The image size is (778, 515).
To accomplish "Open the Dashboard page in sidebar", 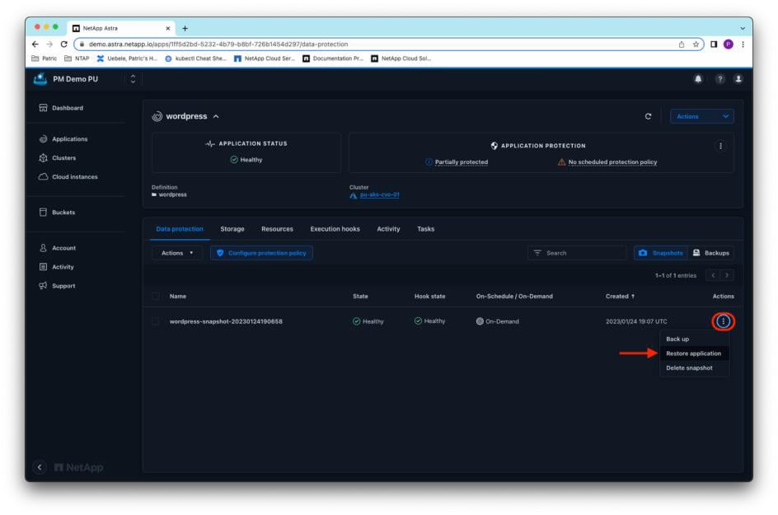I will [61, 108].
